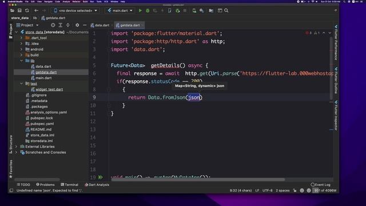Screen dimensions: 366x206
Task: Navigate back with the left arrow icon
Action: click(x=36, y=10)
